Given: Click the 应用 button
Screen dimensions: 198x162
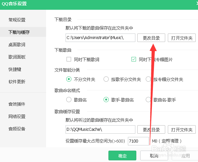Looking at the screenshot, I should click(x=186, y=155).
